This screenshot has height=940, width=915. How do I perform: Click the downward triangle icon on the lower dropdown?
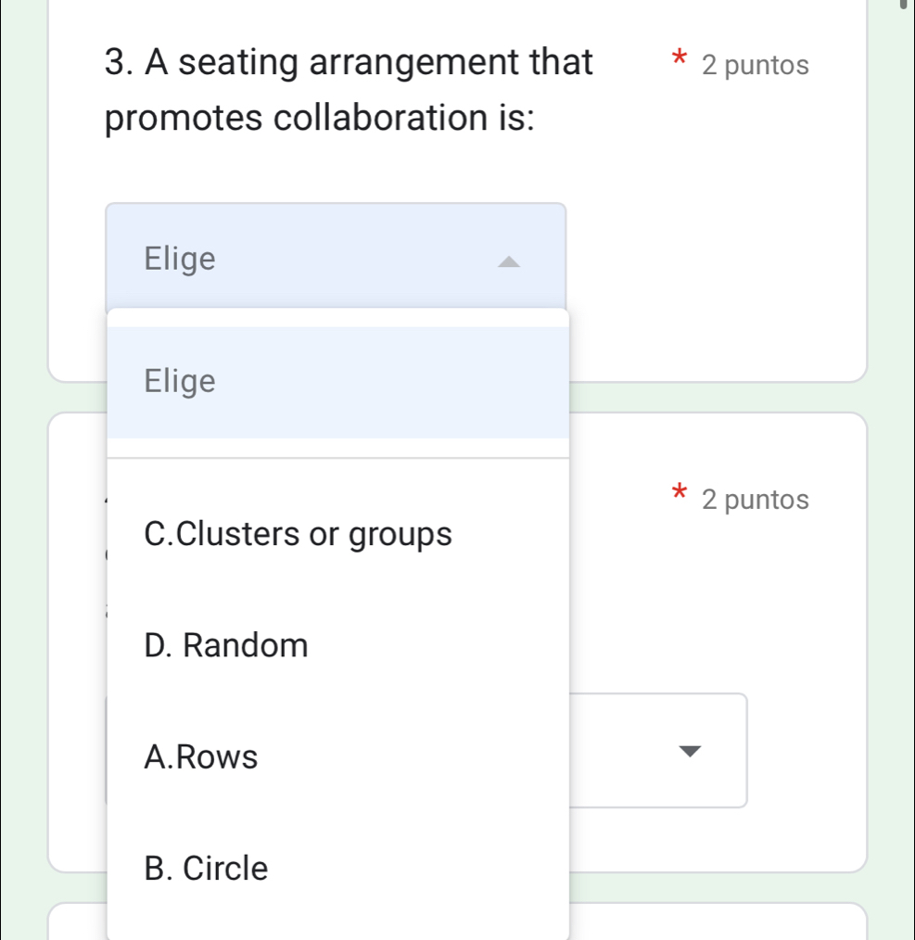(688, 751)
